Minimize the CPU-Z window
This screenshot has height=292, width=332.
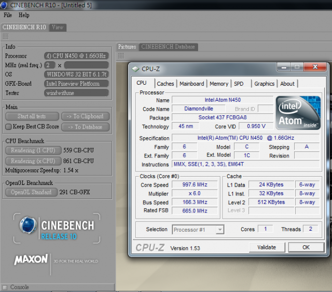[284, 67]
